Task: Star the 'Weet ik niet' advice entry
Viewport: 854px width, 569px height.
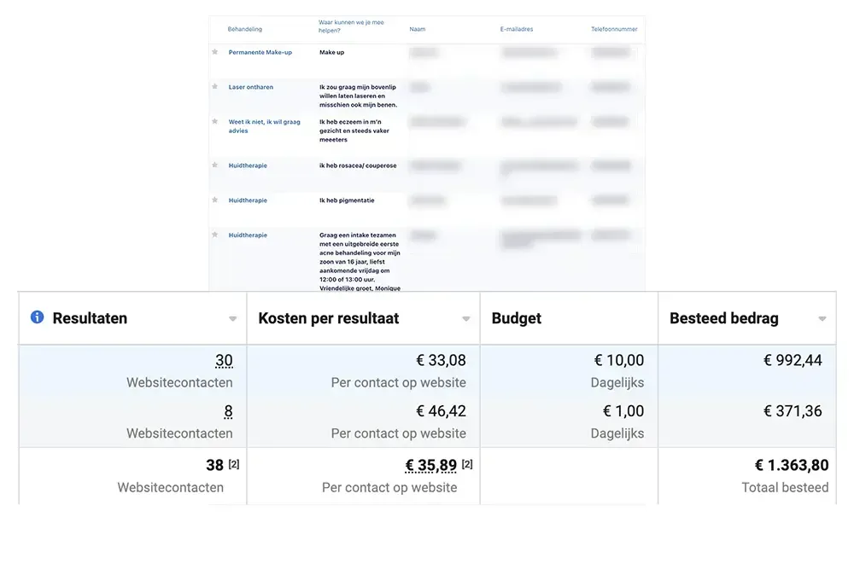Action: 215,122
